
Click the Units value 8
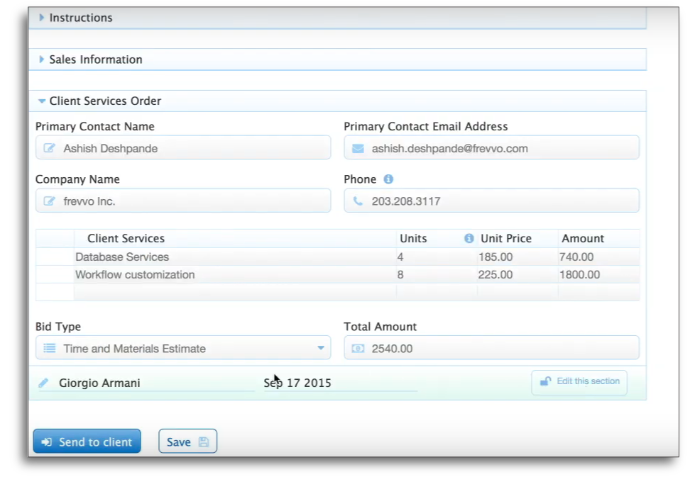(x=437, y=274)
